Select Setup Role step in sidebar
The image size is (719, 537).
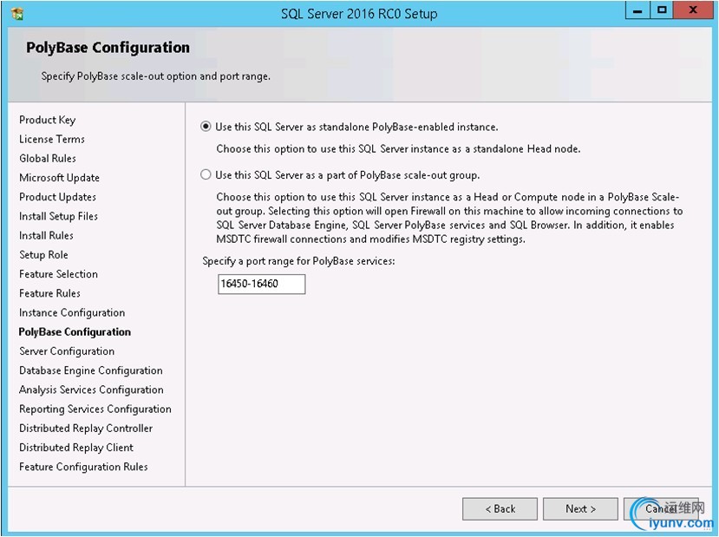pyautogui.click(x=43, y=254)
